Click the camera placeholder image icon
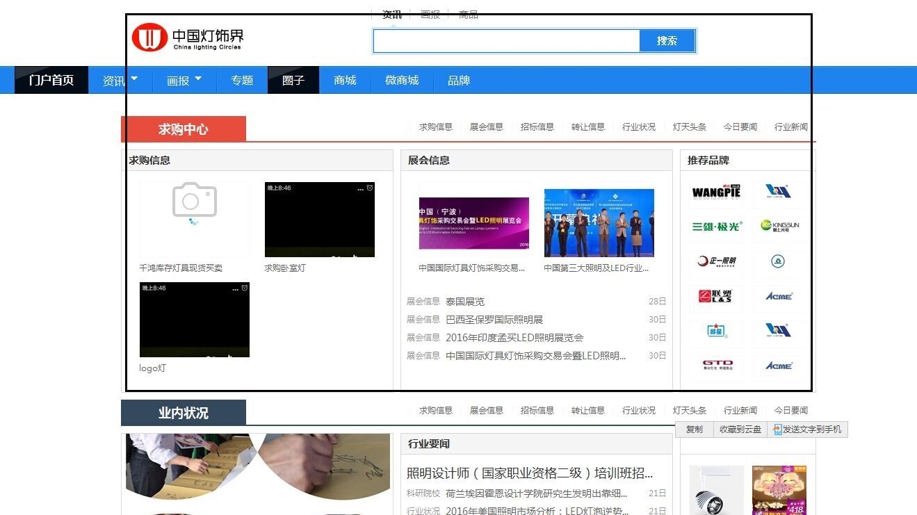 [x=195, y=200]
